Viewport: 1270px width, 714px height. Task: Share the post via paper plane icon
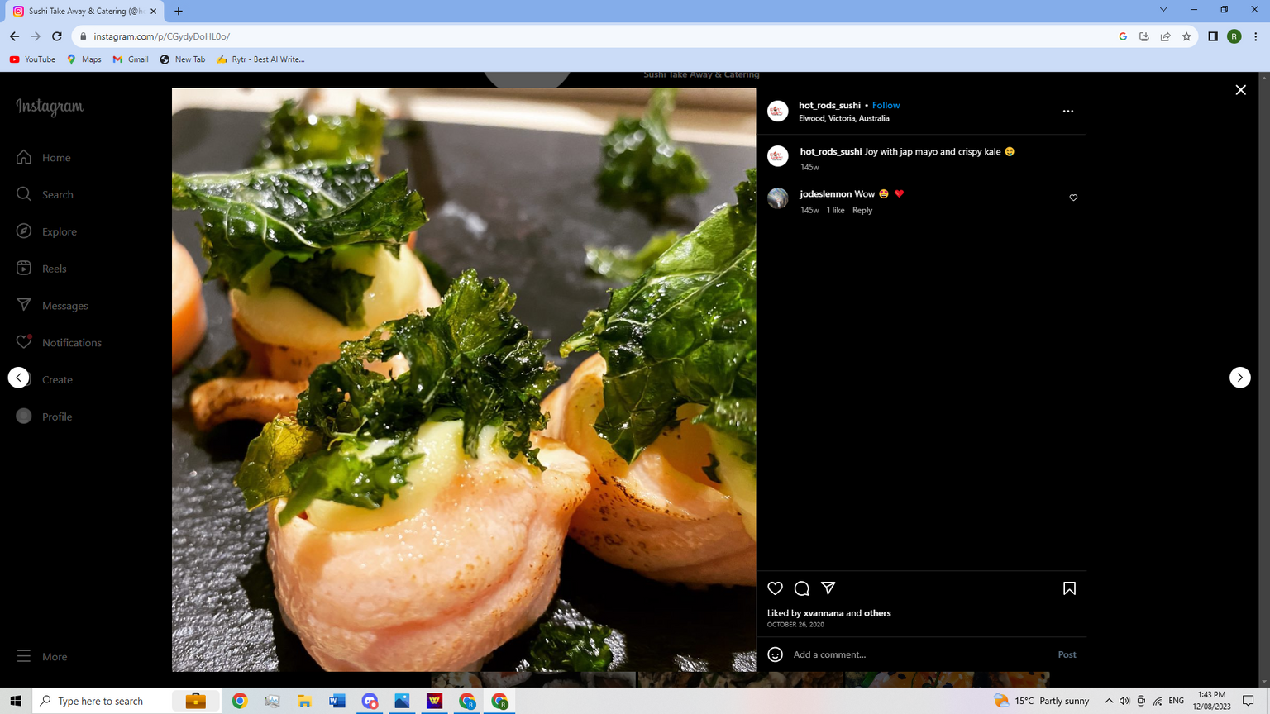click(x=828, y=588)
